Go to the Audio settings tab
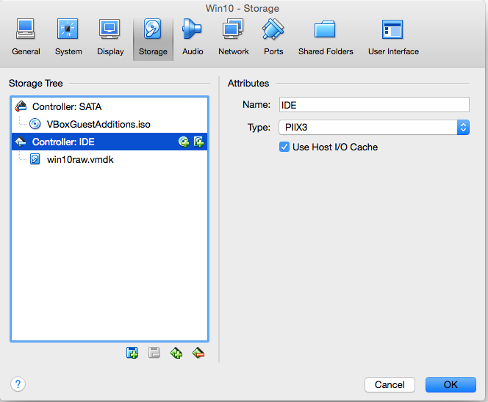Image resolution: width=488 pixels, height=402 pixels. click(193, 38)
